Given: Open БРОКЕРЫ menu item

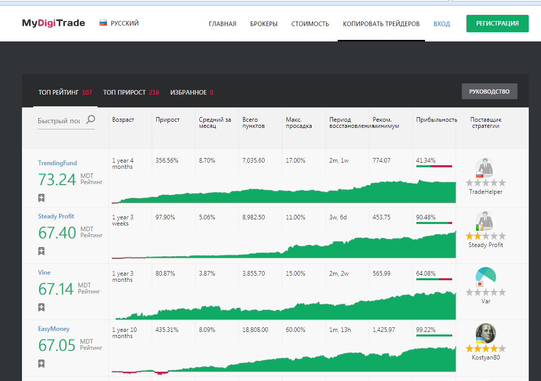Looking at the screenshot, I should pos(264,24).
